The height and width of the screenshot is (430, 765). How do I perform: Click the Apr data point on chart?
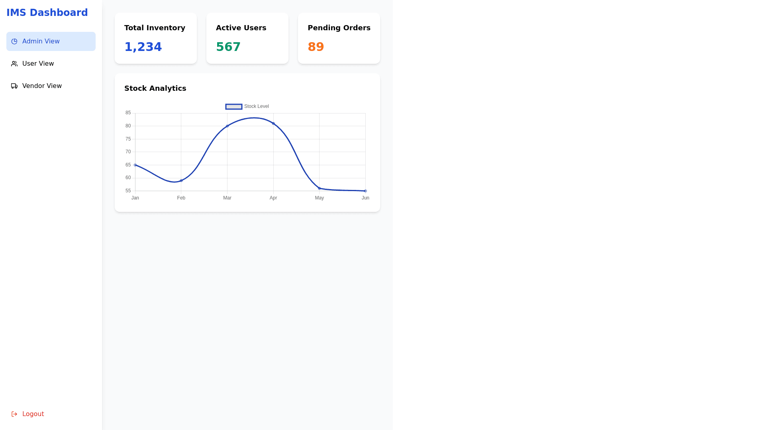tap(273, 123)
